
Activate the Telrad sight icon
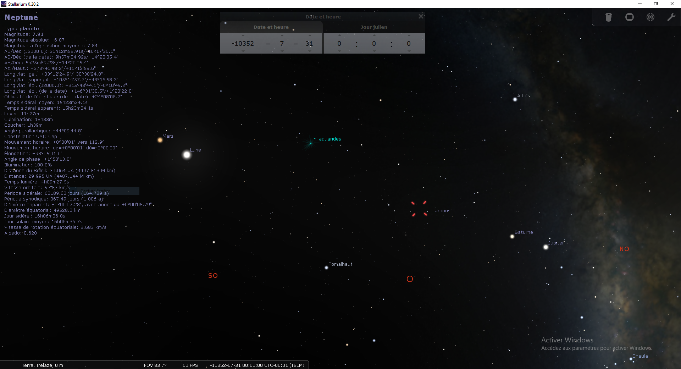pyautogui.click(x=650, y=17)
